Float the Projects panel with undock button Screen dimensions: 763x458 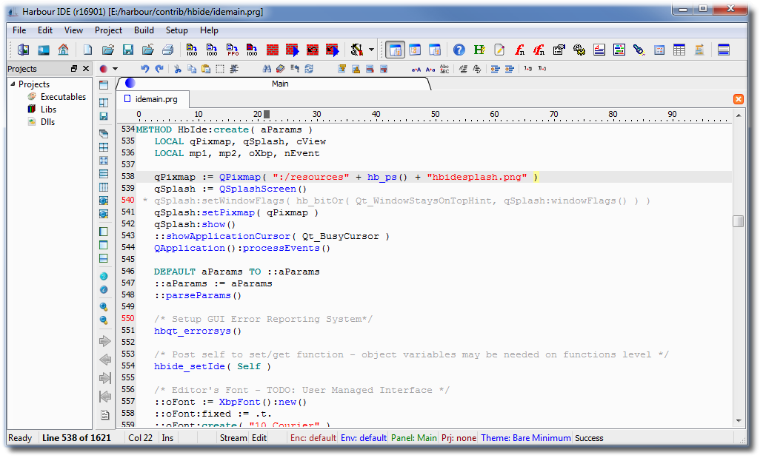pos(74,69)
